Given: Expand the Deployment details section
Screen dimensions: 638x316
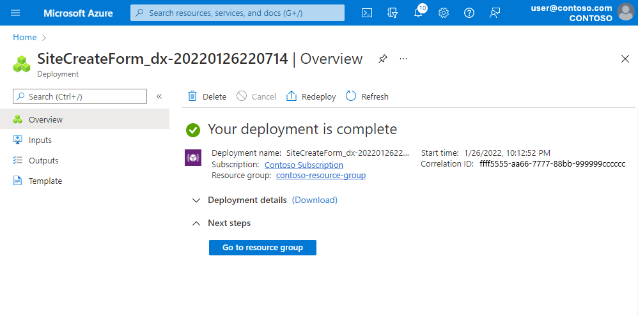Looking at the screenshot, I should click(x=196, y=200).
